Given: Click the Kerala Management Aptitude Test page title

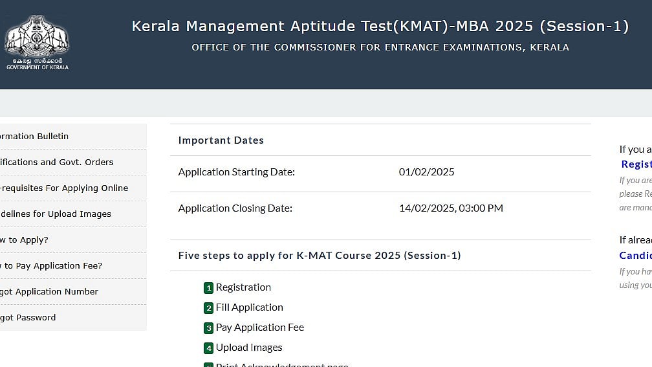Looking at the screenshot, I should (380, 27).
